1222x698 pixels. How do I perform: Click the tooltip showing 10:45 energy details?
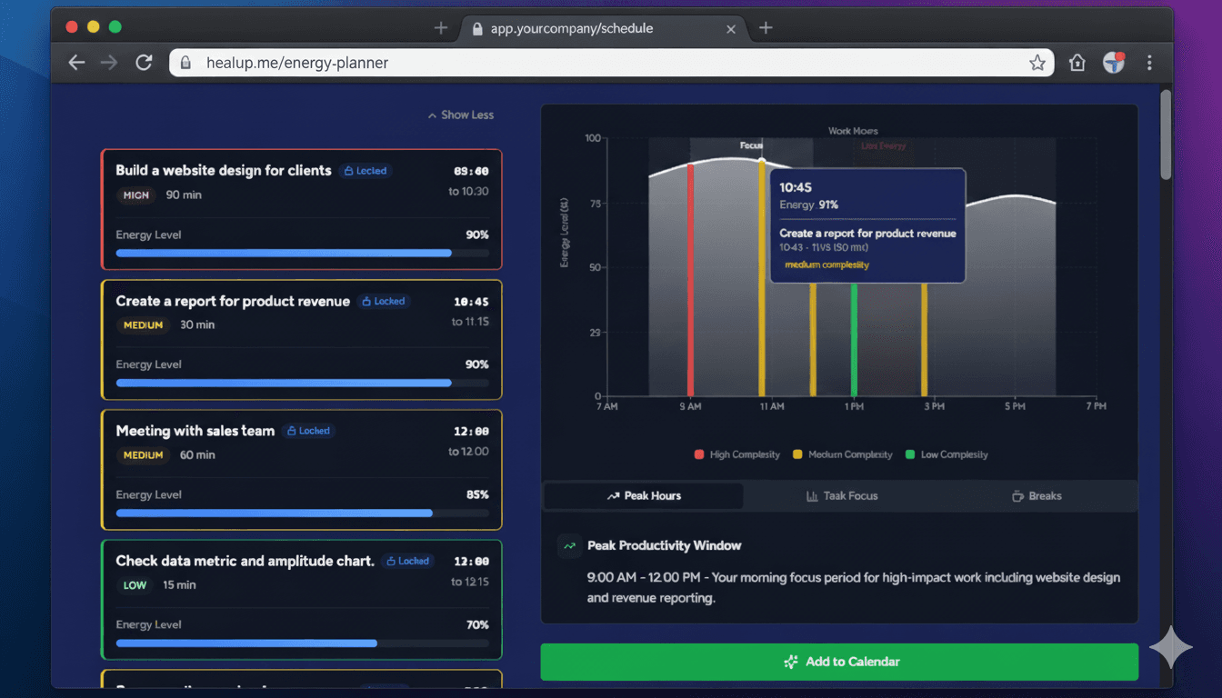pyautogui.click(x=866, y=224)
